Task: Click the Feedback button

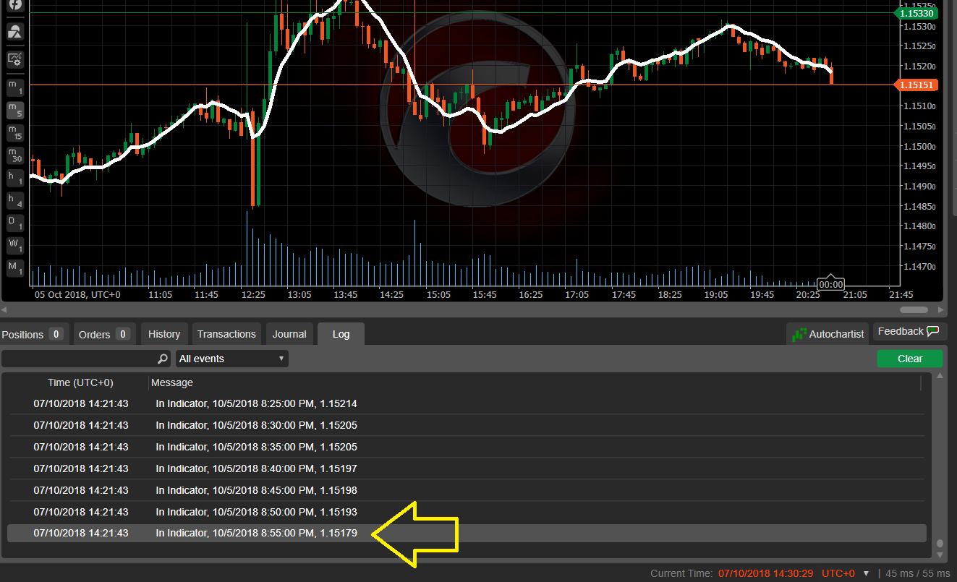Action: (909, 331)
